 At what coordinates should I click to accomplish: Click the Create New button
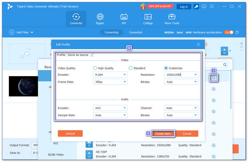(163, 133)
